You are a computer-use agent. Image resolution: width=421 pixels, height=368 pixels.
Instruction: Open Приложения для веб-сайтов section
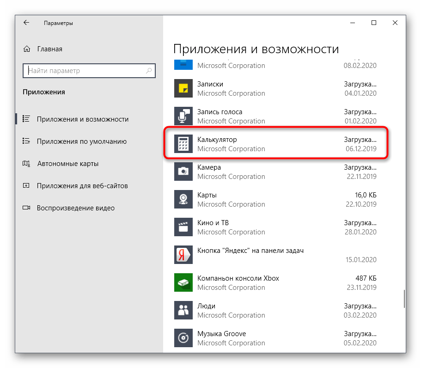click(82, 186)
